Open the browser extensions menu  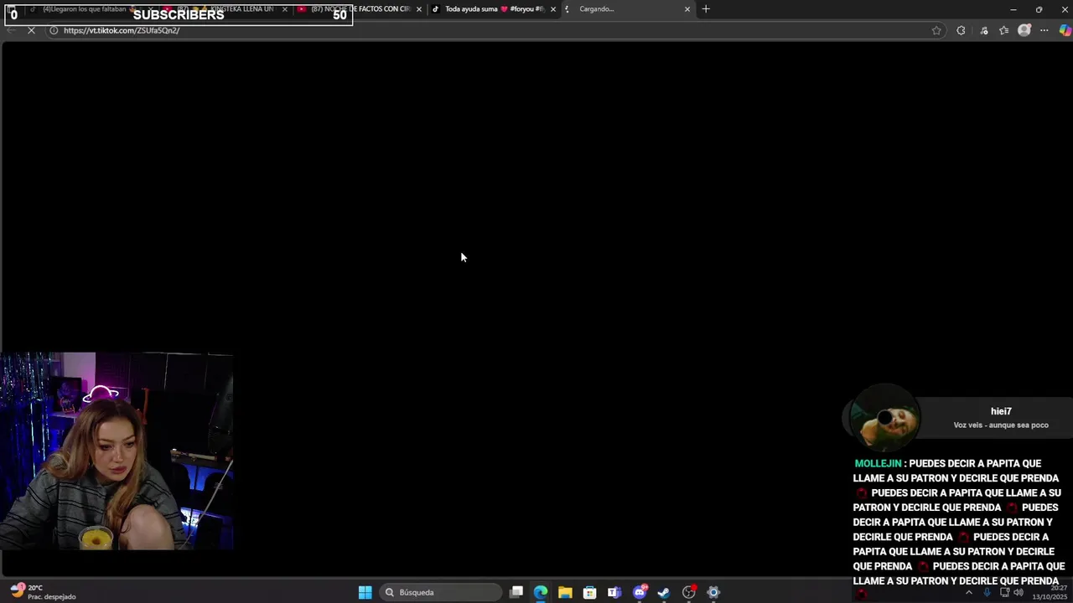point(961,30)
